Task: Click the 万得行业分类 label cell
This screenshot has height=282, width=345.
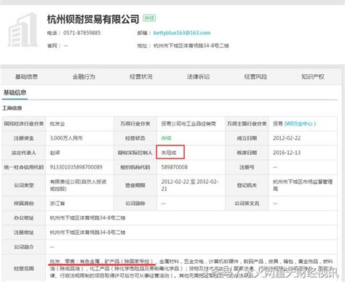Action: tap(135, 124)
